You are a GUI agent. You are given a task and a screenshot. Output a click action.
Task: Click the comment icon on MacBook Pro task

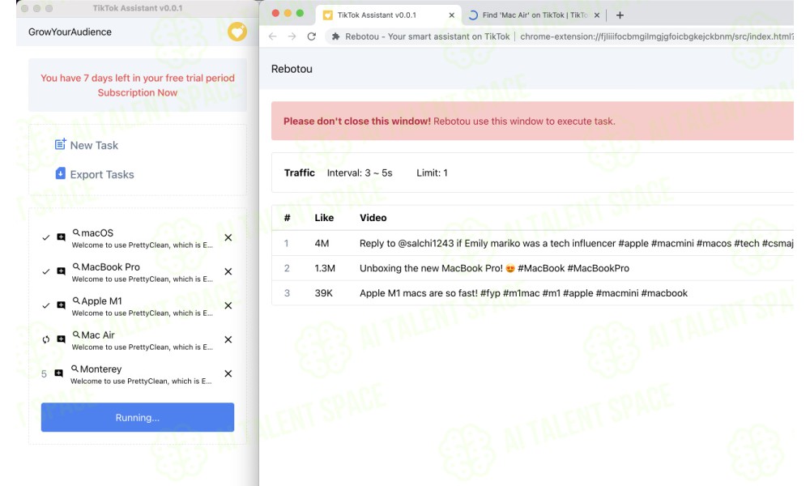click(x=61, y=271)
